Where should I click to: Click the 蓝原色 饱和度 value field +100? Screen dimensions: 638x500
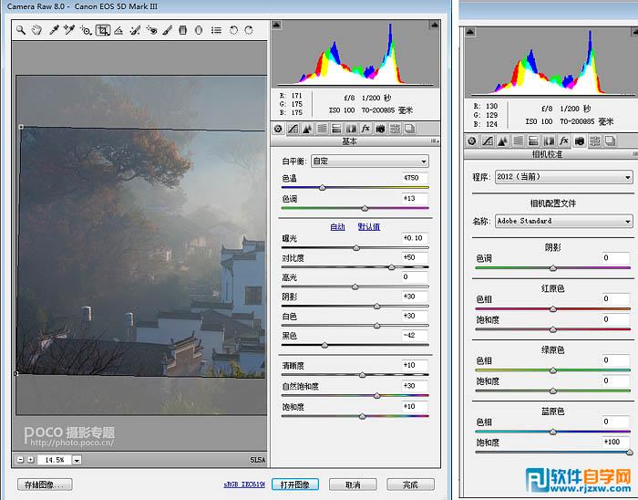(616, 442)
